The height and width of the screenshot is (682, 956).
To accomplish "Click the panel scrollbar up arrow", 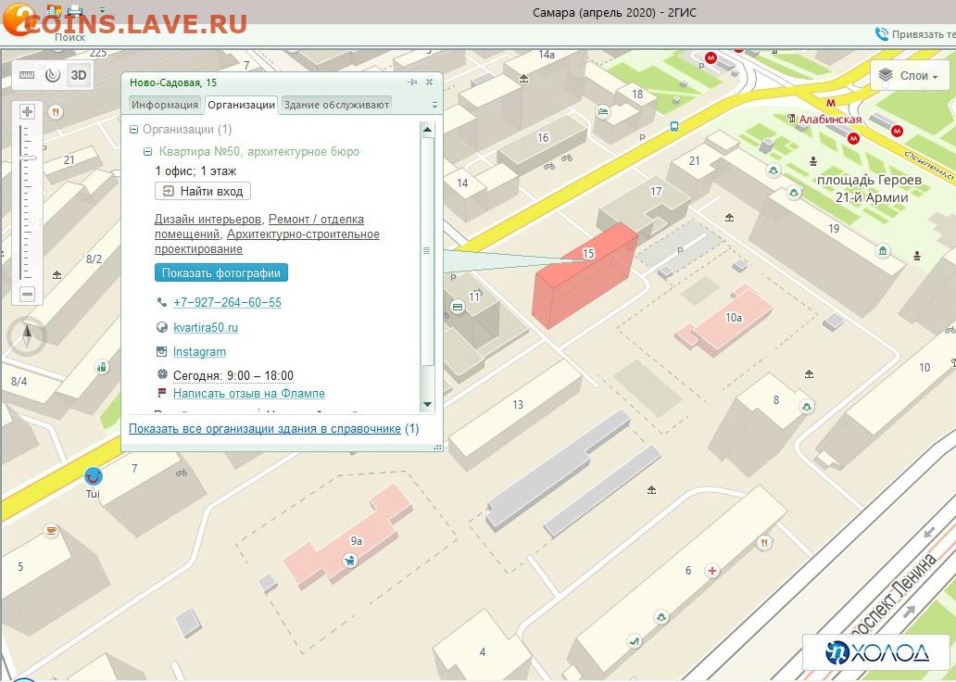I will pyautogui.click(x=427, y=130).
